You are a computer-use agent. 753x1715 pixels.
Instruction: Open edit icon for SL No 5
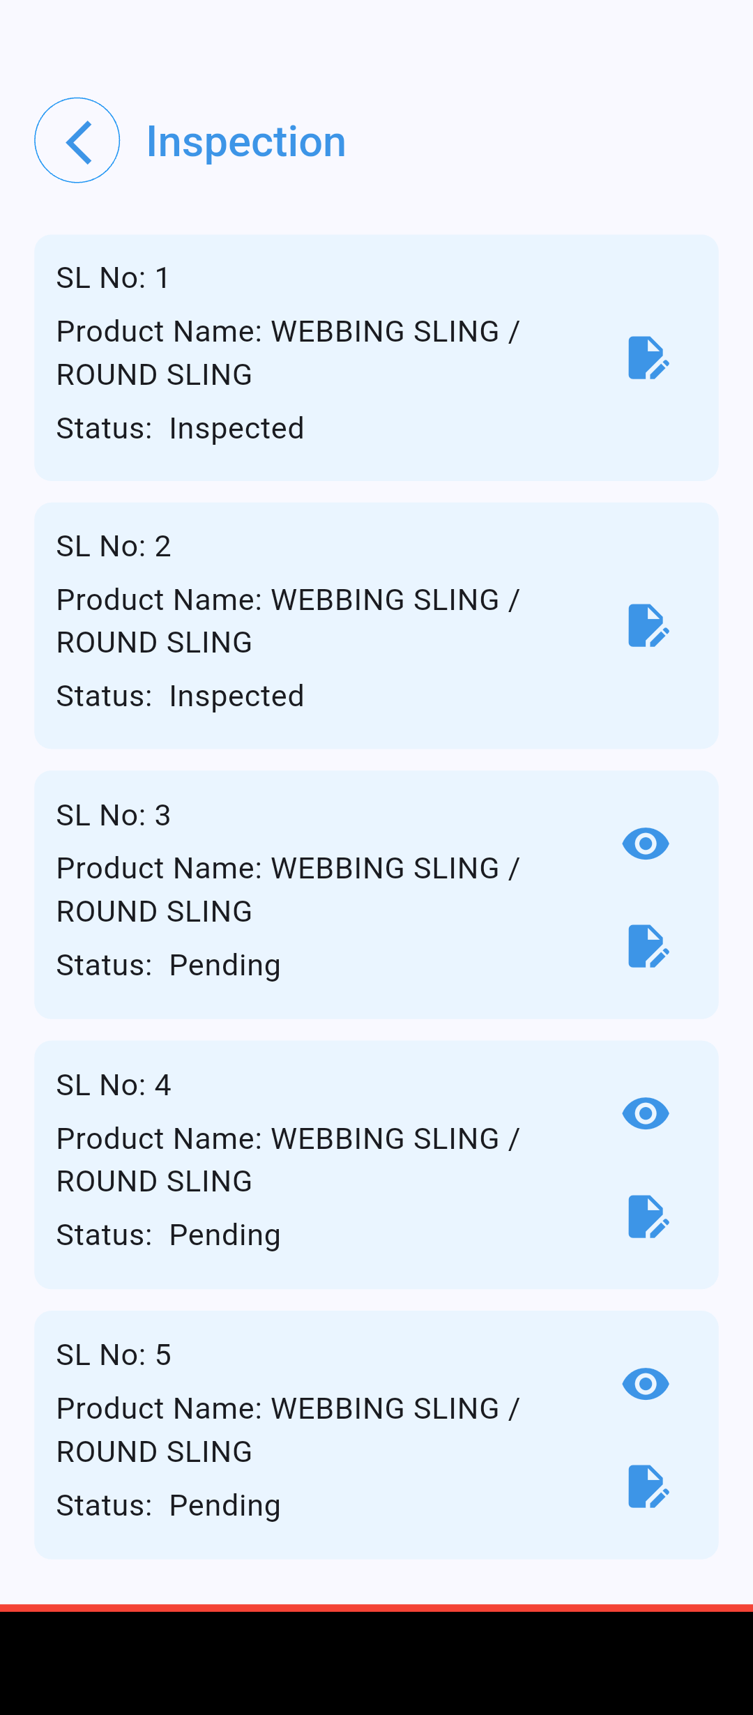[648, 1486]
